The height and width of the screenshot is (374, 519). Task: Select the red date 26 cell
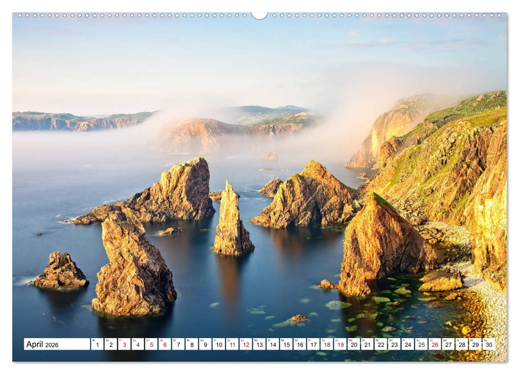(x=435, y=344)
